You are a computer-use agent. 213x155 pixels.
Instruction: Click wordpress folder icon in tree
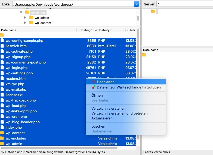coord(27,12)
